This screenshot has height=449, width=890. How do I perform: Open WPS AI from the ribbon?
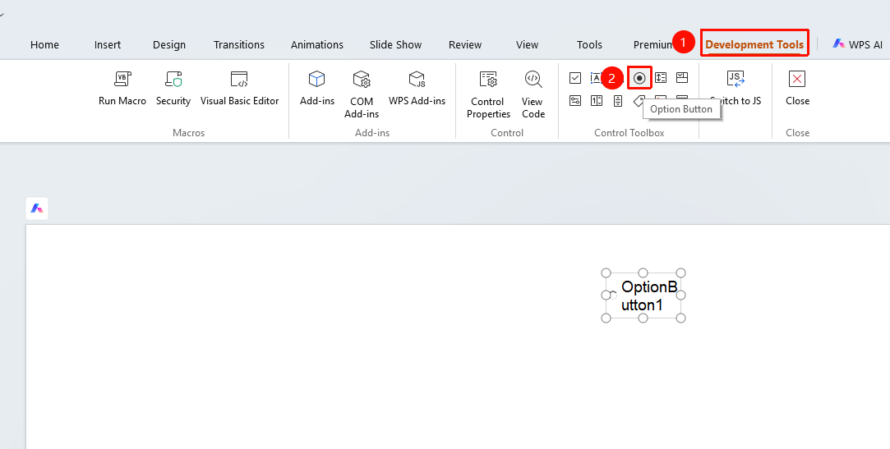coord(857,44)
